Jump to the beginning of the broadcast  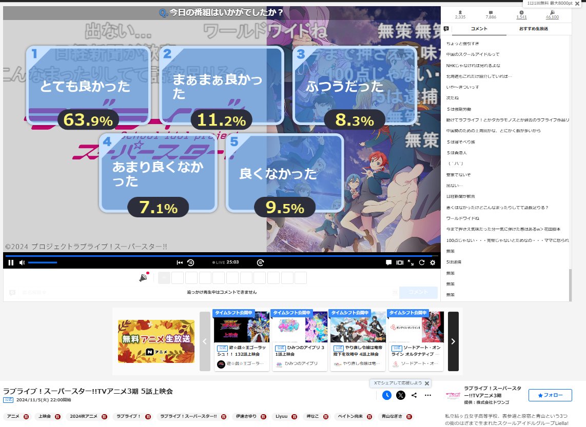coord(180,262)
